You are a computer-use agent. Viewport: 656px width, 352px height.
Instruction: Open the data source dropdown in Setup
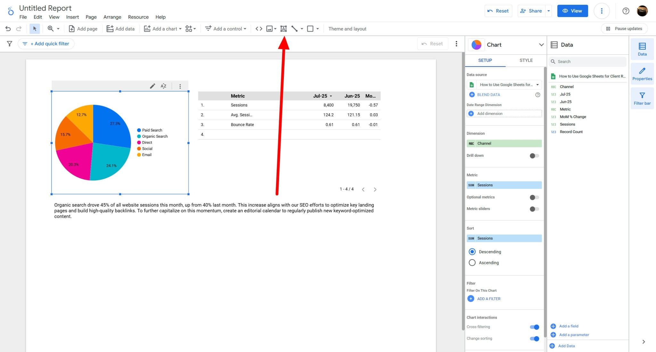(538, 84)
